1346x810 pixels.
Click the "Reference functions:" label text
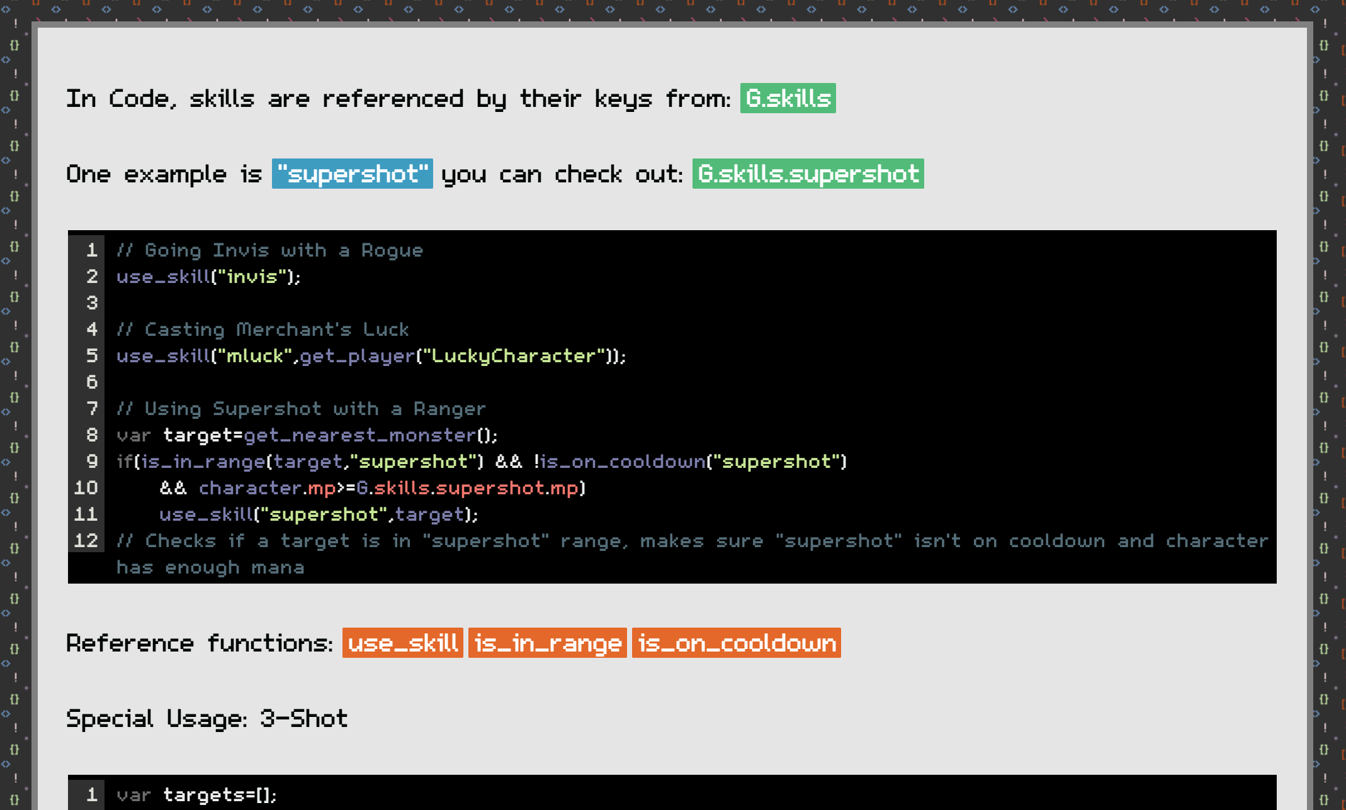click(199, 643)
